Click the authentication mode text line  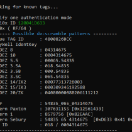point(36,18)
